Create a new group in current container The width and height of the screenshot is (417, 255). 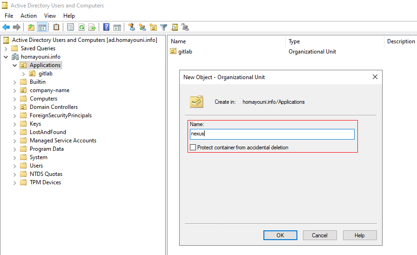142,27
